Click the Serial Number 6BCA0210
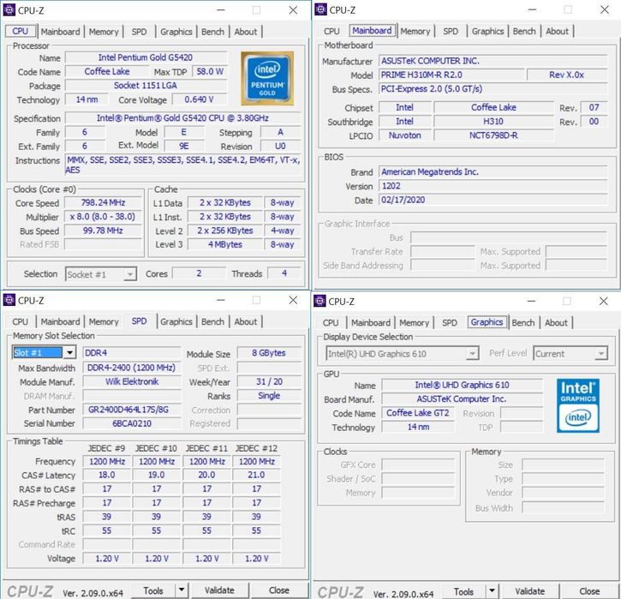 132,423
